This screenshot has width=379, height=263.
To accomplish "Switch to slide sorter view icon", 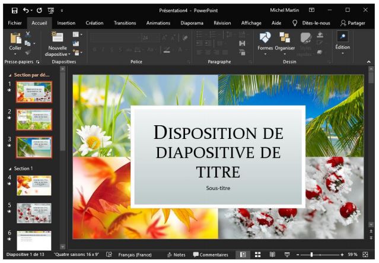I will click(x=258, y=255).
